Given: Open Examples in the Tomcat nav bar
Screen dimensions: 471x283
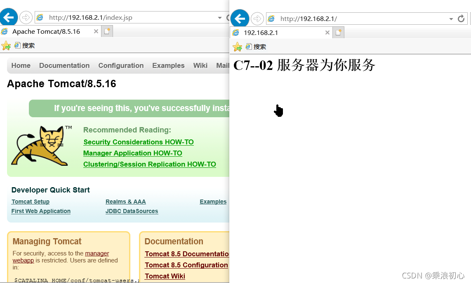Looking at the screenshot, I should (168, 65).
